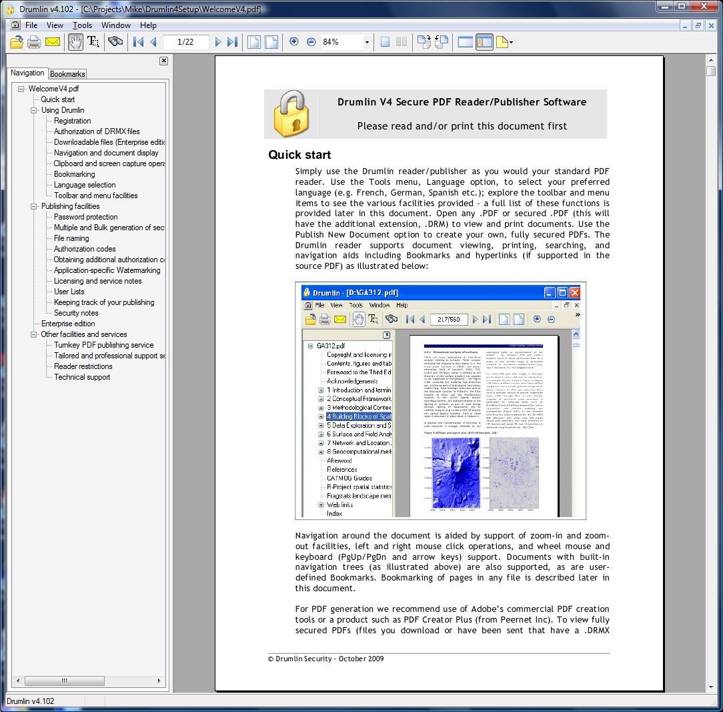
Task: Select User Lists in the tree
Action: (69, 292)
